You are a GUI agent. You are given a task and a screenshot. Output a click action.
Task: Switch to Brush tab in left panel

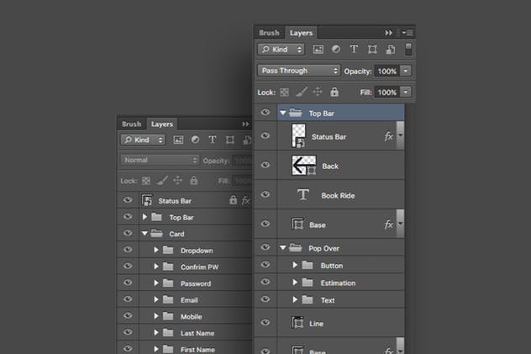click(x=132, y=124)
